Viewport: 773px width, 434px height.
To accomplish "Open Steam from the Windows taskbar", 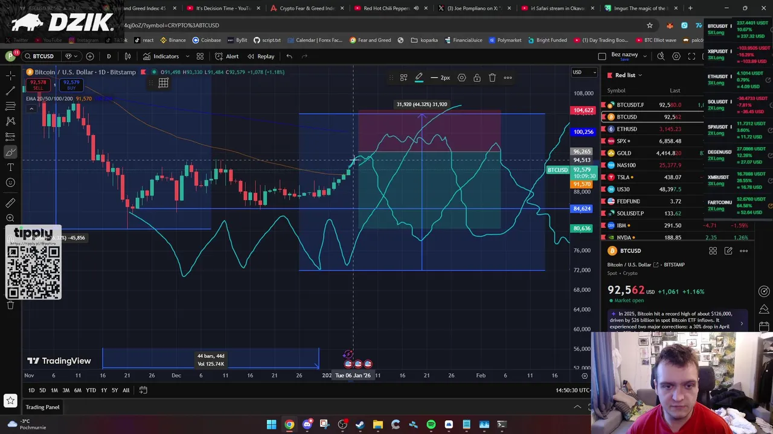I will click(x=360, y=424).
